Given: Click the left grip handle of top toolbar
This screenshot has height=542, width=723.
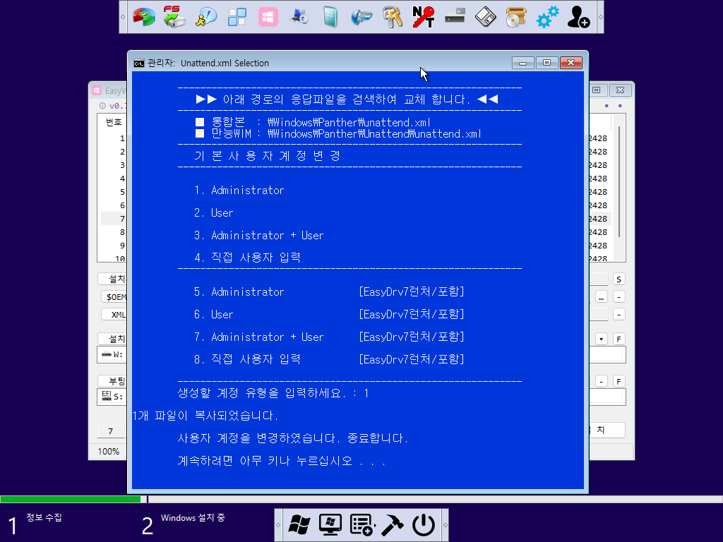Looking at the screenshot, I should (x=123, y=17).
